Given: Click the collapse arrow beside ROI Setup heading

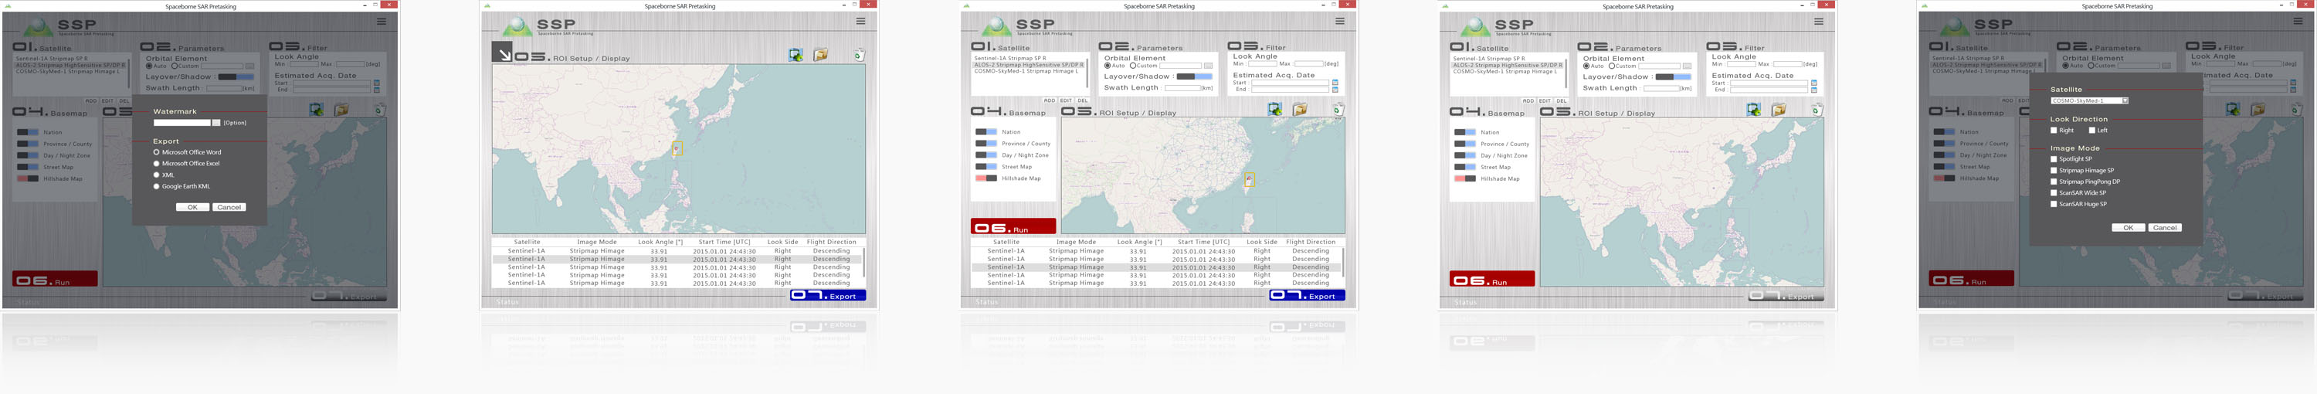Looking at the screenshot, I should point(502,53).
